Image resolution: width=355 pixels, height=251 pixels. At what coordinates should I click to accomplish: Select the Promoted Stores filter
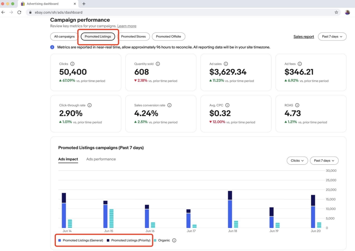pyautogui.click(x=133, y=36)
